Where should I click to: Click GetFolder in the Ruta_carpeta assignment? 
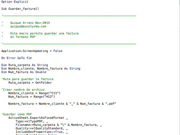pyautogui.click(x=43, y=83)
